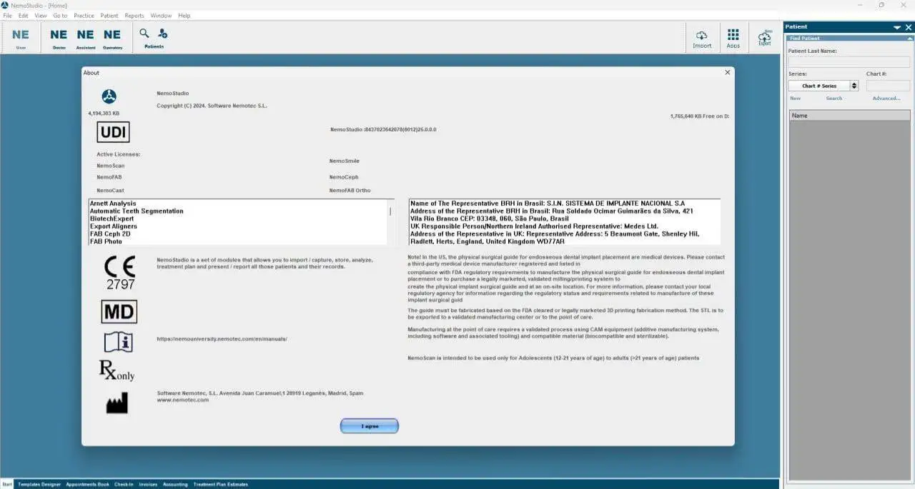
Task: Click the Export cloud icon
Action: [x=765, y=36]
